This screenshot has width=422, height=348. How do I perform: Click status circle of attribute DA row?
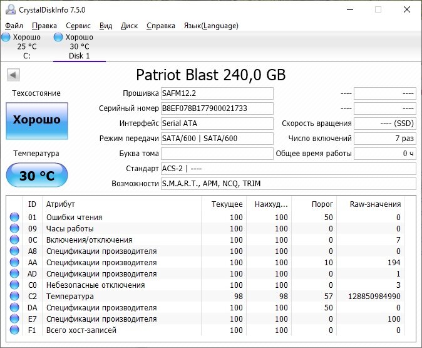[x=14, y=308]
